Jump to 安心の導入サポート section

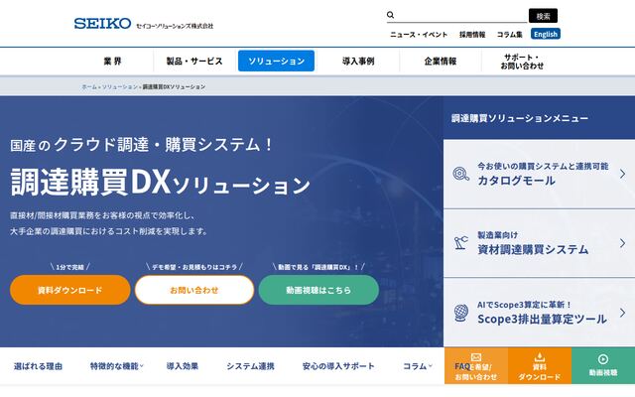(x=338, y=366)
